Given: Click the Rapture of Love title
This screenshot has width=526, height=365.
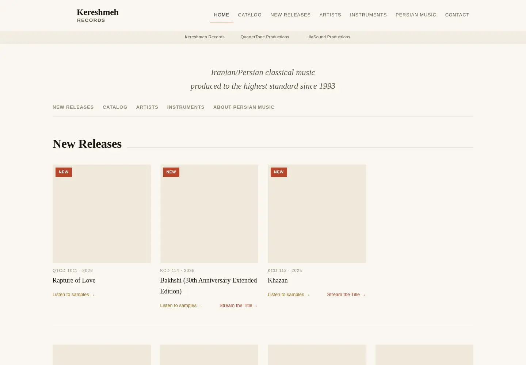Looking at the screenshot, I should [74, 280].
